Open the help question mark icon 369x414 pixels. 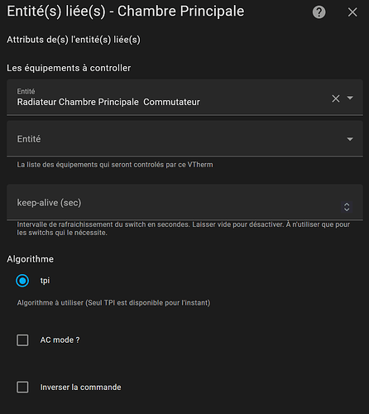[x=319, y=12]
